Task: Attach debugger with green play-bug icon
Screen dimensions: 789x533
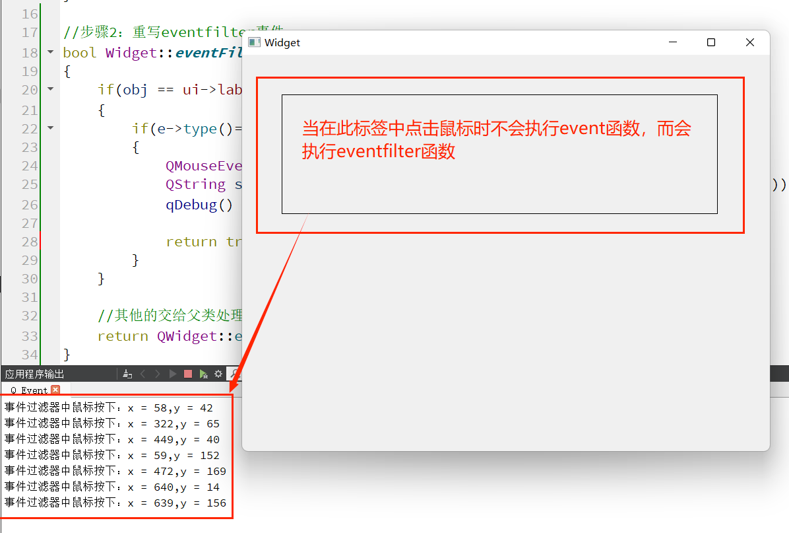Action: point(203,374)
